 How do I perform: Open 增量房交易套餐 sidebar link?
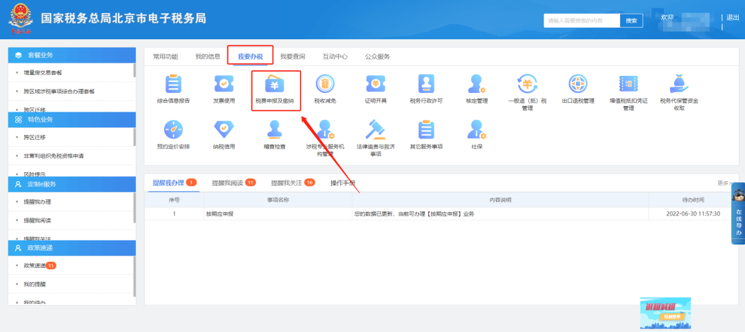click(x=43, y=72)
